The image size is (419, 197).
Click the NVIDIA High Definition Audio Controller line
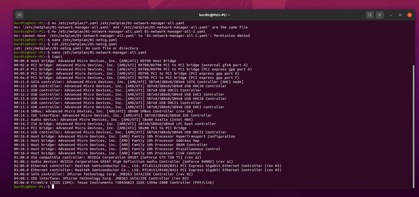click(x=123, y=161)
